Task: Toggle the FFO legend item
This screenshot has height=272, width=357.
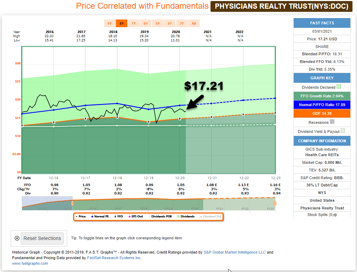Action: [119, 216]
